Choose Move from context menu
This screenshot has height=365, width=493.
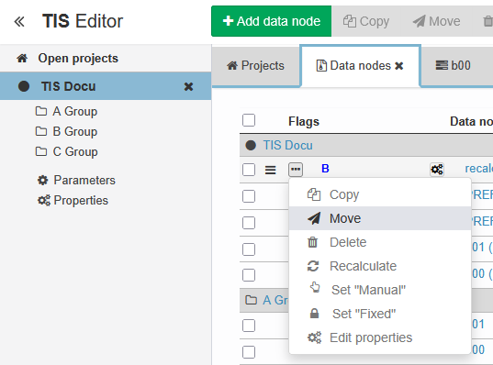point(380,218)
